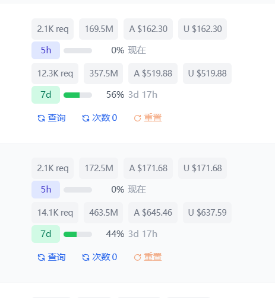Select the green 7d badge in the second card
Viewport: 275px width, 298px height.
click(x=46, y=234)
